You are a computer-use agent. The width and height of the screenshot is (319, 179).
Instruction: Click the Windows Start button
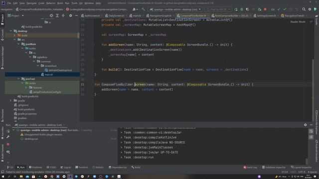(2, 177)
